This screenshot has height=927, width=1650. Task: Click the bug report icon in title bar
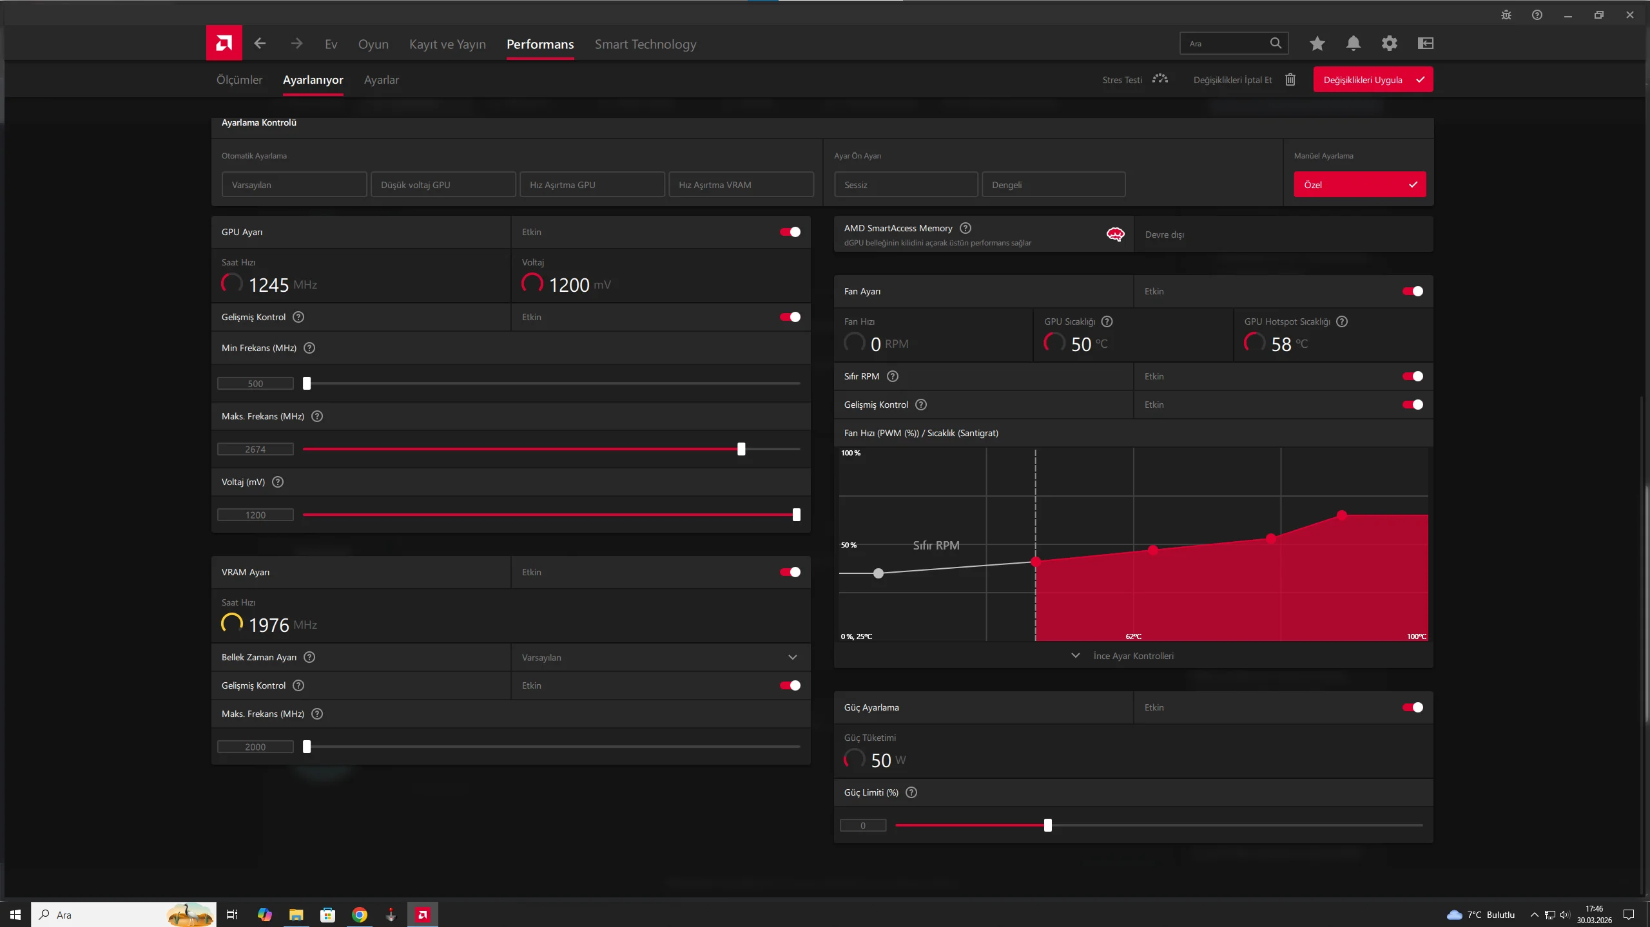coord(1506,15)
